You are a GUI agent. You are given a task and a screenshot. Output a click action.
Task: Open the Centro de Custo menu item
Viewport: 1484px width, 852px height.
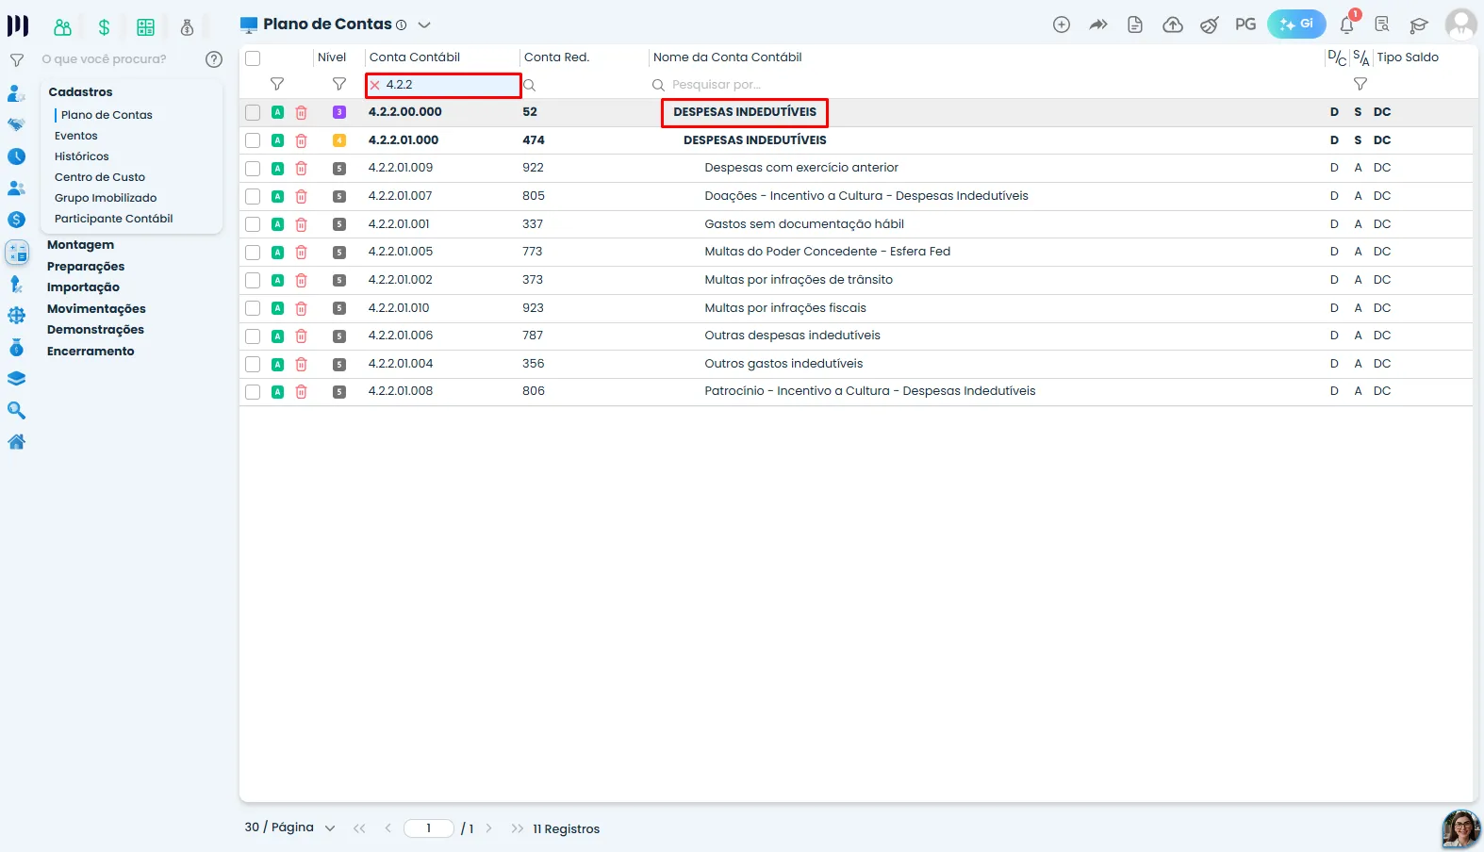pyautogui.click(x=100, y=177)
